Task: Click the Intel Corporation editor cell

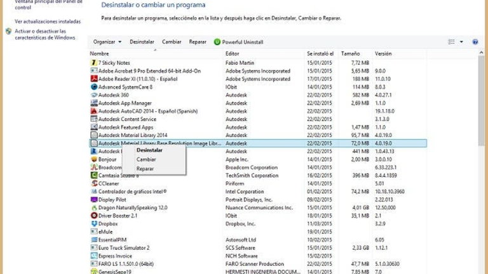Action: (x=244, y=192)
